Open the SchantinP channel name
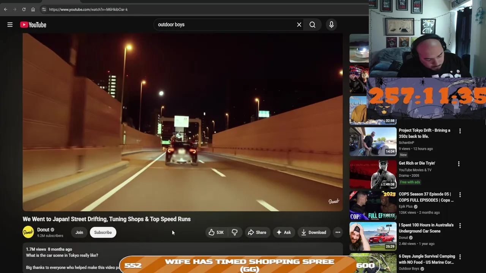 click(406, 143)
